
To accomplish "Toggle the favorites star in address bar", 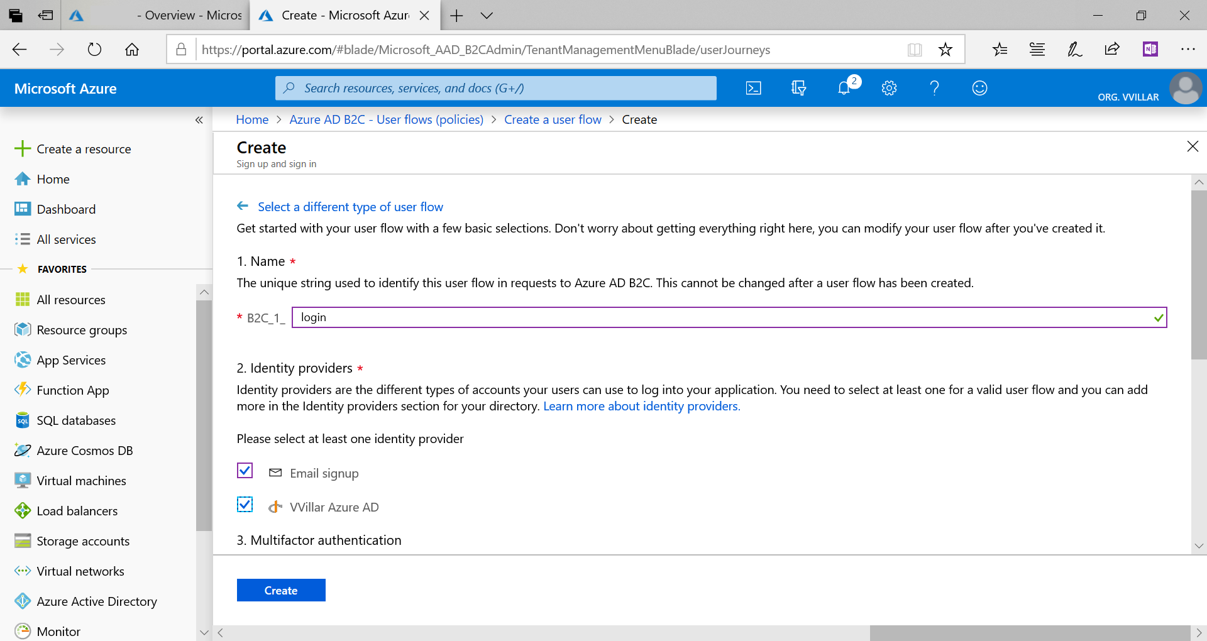I will click(x=945, y=49).
